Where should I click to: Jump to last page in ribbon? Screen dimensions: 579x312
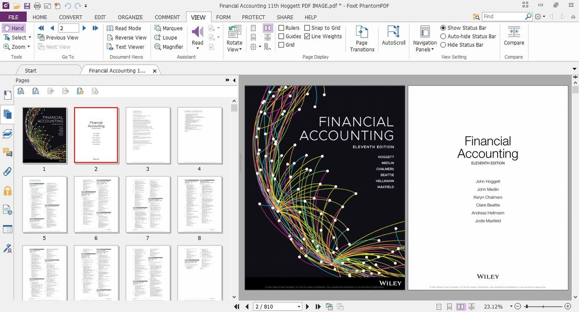(x=95, y=28)
